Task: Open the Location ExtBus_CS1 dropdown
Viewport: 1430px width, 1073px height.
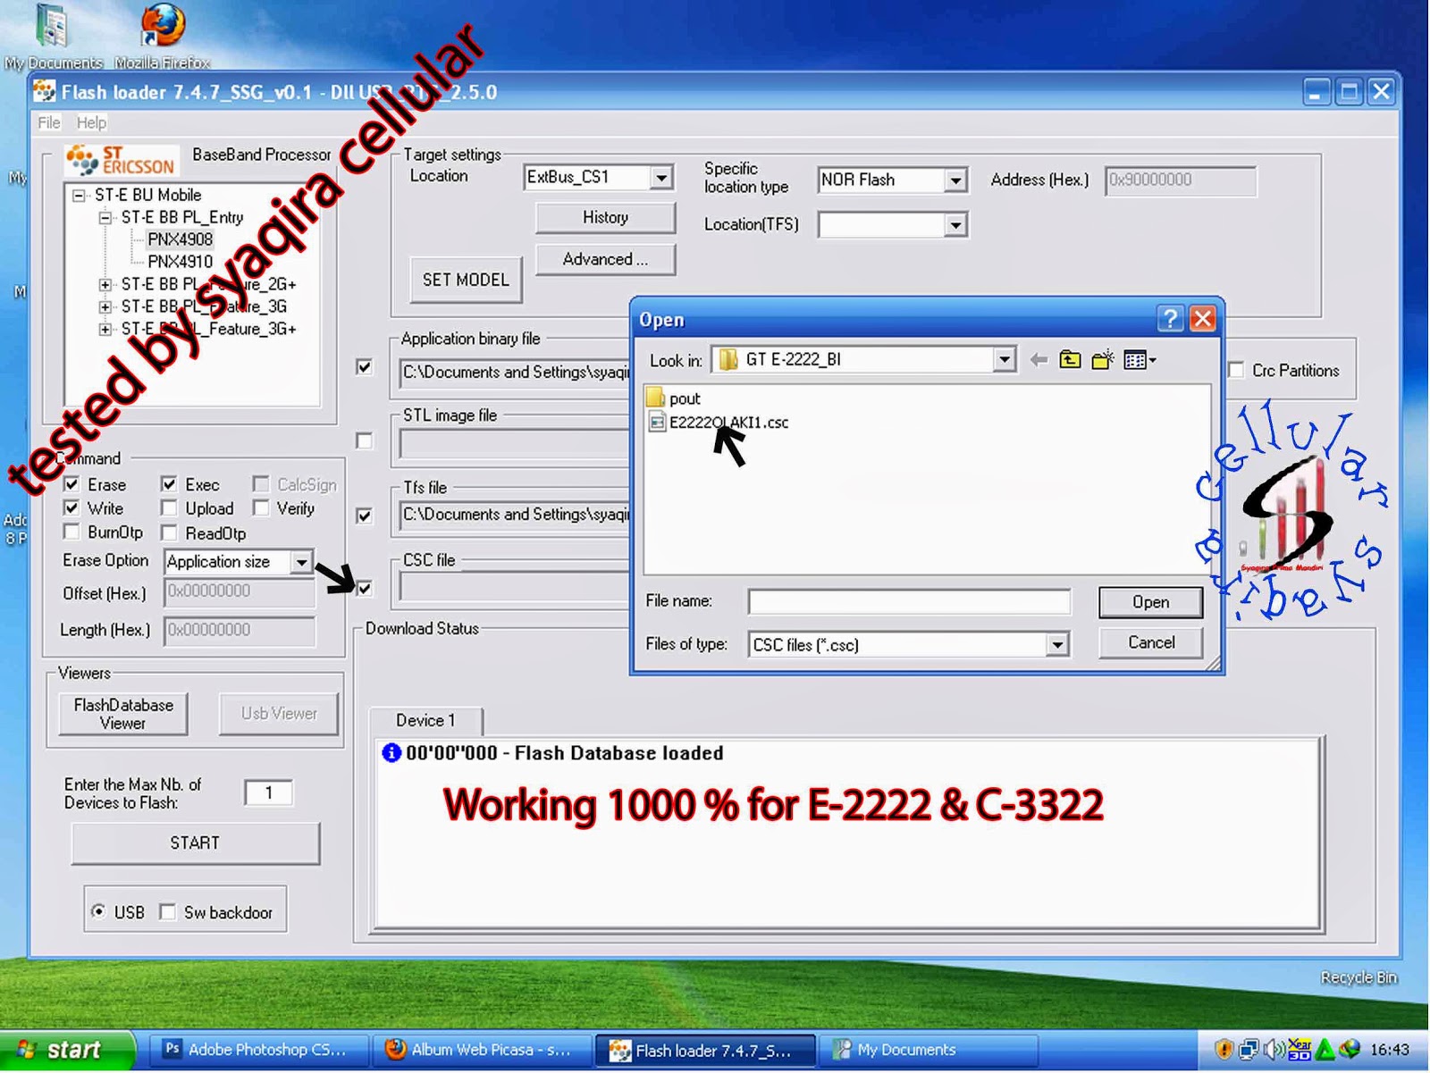Action: tap(660, 177)
